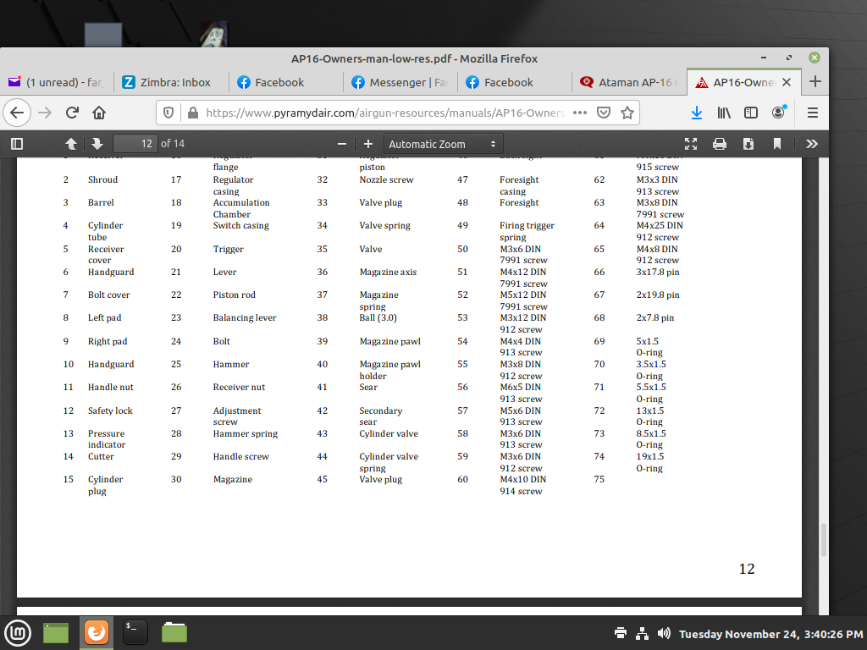Click 'Nozzle screw' part entry
This screenshot has height=650, width=867.
pos(386,179)
